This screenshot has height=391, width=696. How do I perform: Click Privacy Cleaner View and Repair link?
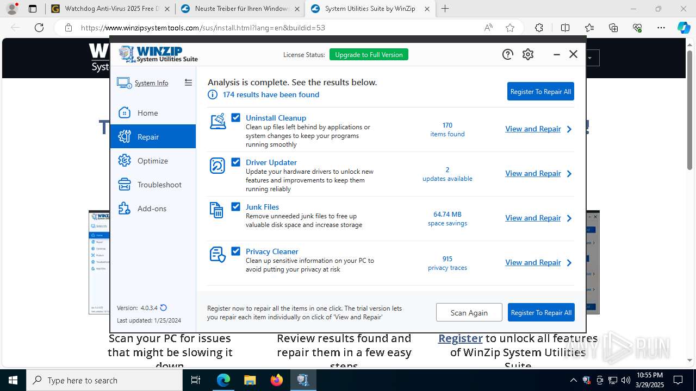[x=533, y=262]
